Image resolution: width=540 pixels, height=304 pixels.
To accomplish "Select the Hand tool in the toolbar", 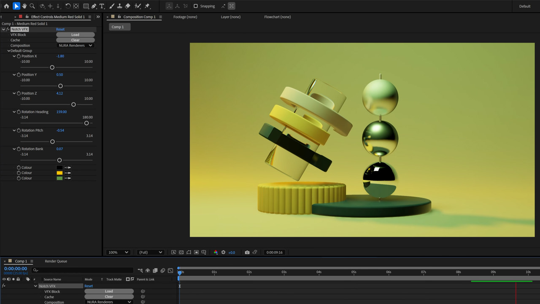I will pyautogui.click(x=25, y=6).
